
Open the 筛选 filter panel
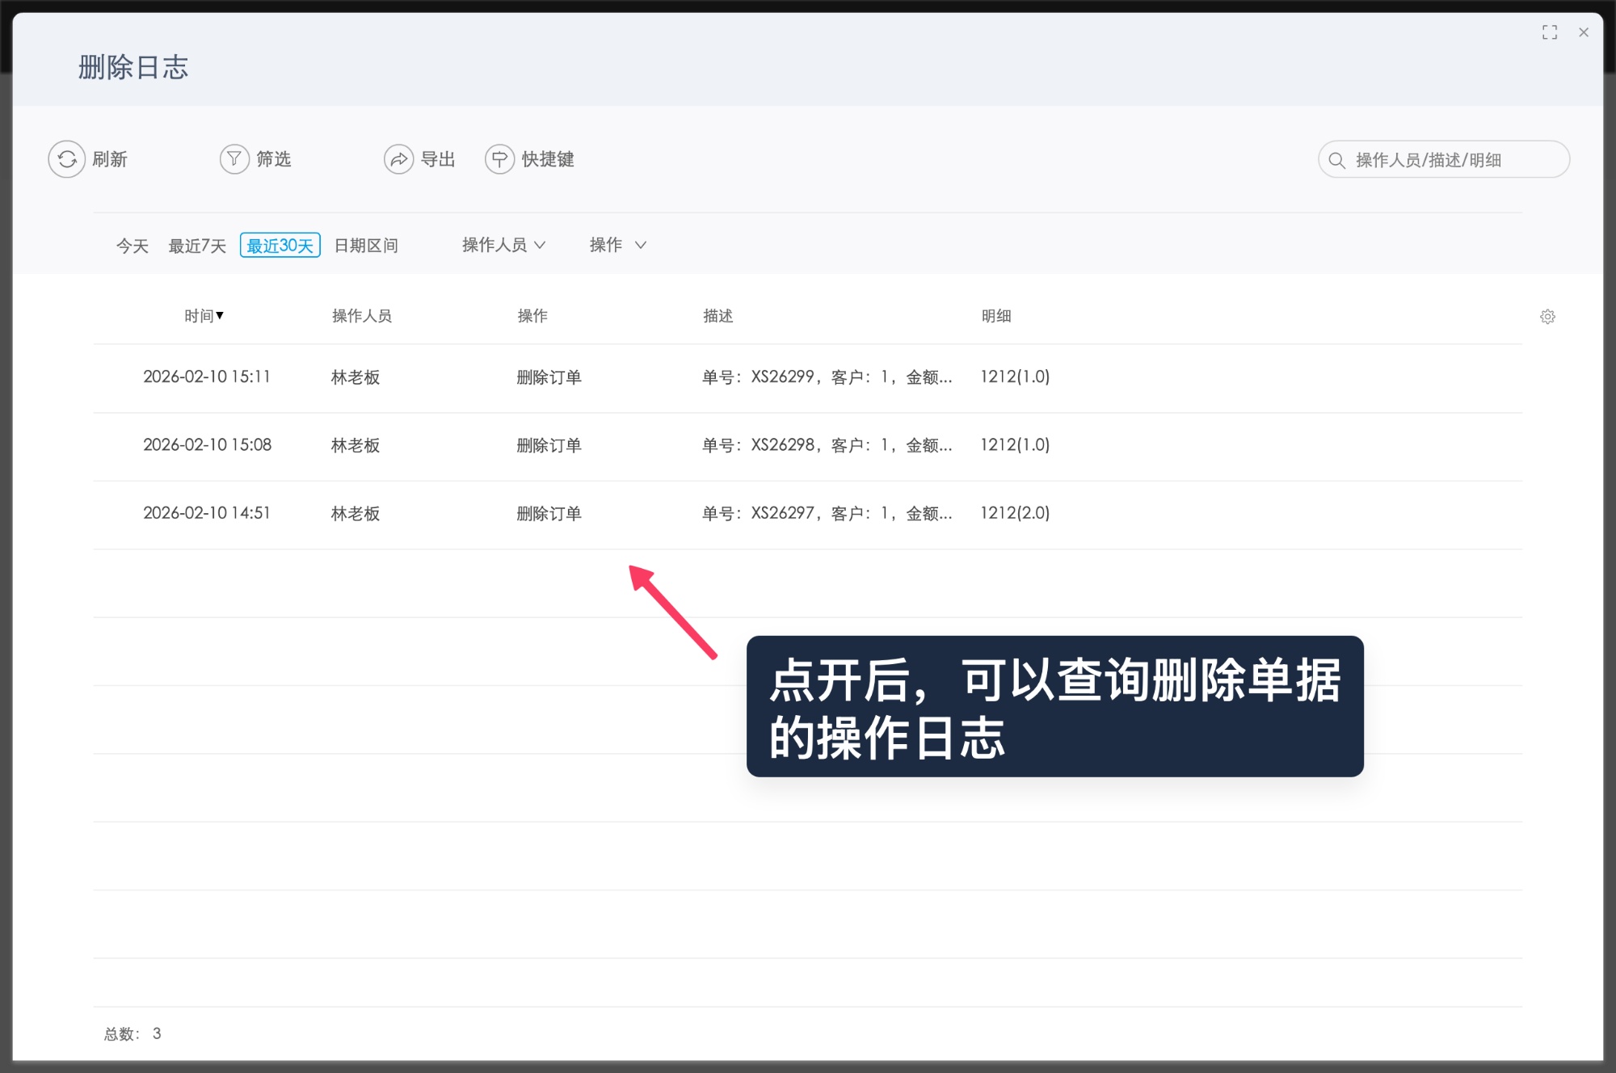click(256, 159)
